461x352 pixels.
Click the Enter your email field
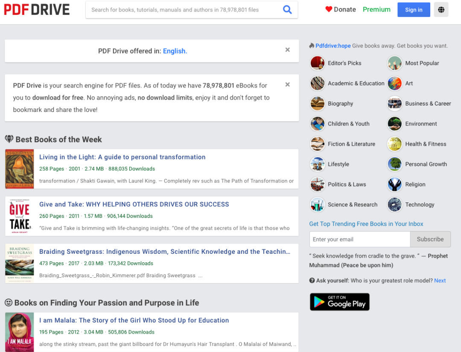[359, 239]
